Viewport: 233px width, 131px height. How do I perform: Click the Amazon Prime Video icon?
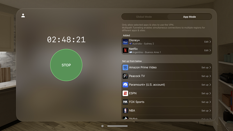[x=125, y=68]
